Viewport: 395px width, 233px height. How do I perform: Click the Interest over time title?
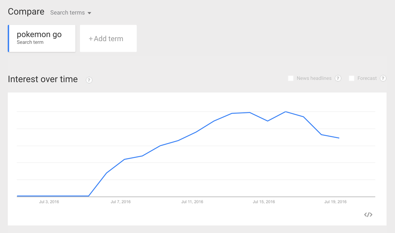tap(43, 79)
